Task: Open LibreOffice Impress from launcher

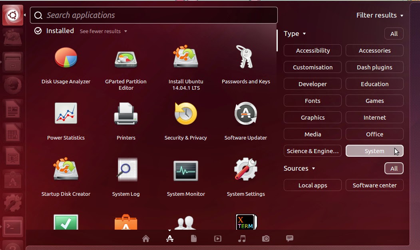Action: click(x=13, y=156)
